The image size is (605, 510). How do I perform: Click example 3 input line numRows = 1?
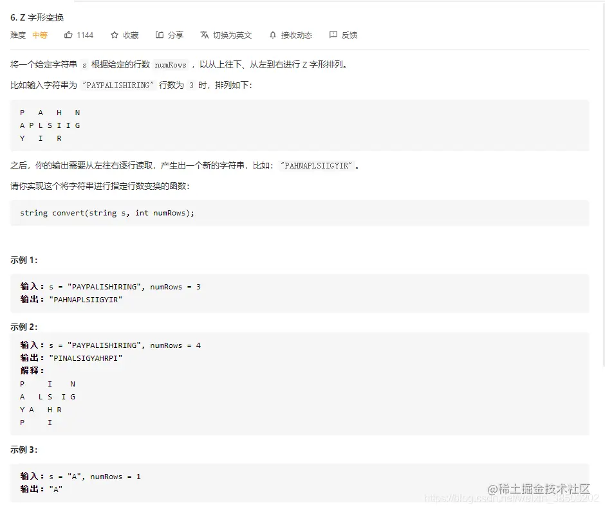click(80, 477)
